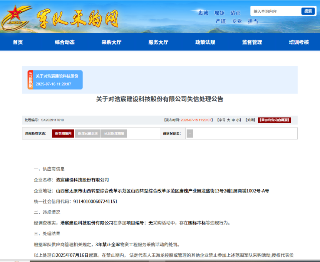Screen dimensions: 320x262
Task: Click the credit code 911401000607241151
Action: click(x=95, y=202)
